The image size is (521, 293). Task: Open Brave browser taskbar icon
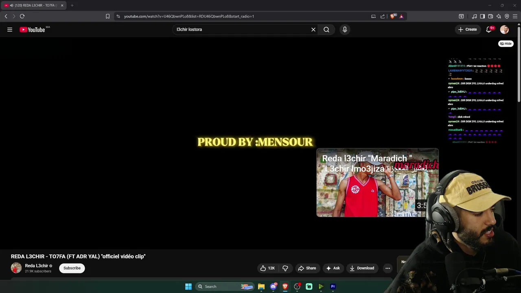[x=285, y=286]
